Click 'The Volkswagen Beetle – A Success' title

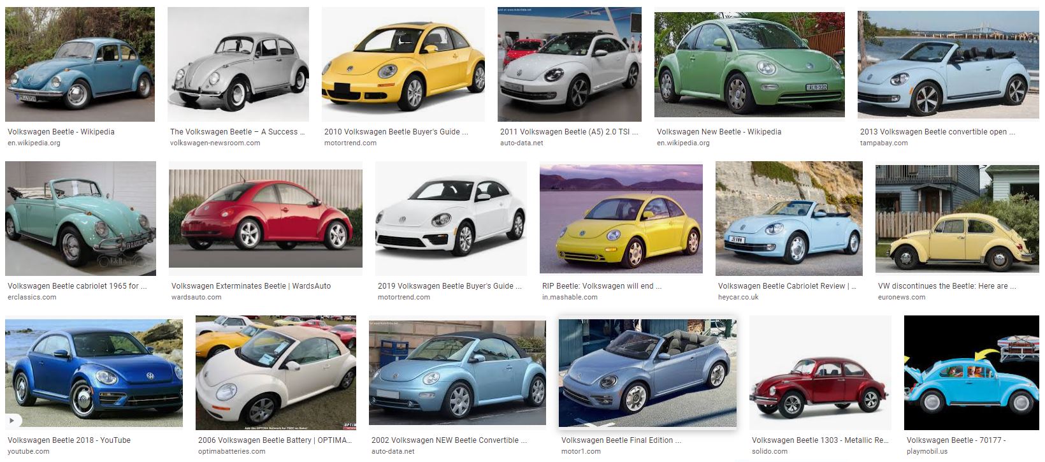[x=238, y=132]
